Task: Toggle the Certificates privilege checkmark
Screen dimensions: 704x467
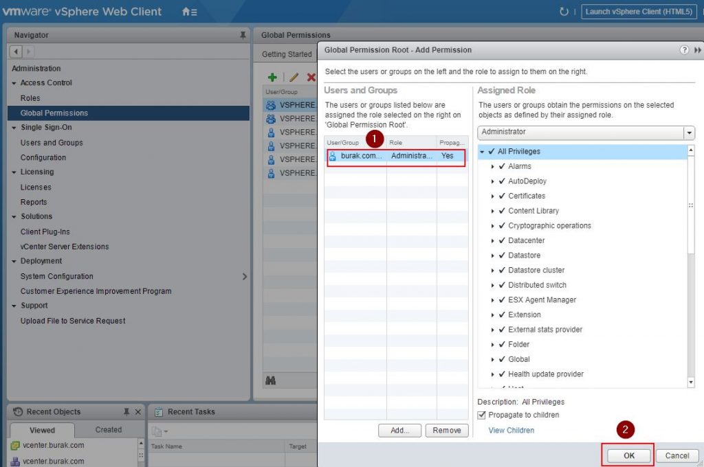Action: 502,196
